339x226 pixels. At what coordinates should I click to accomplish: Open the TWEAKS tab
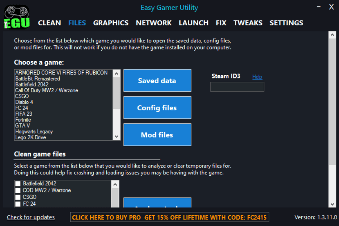(248, 23)
